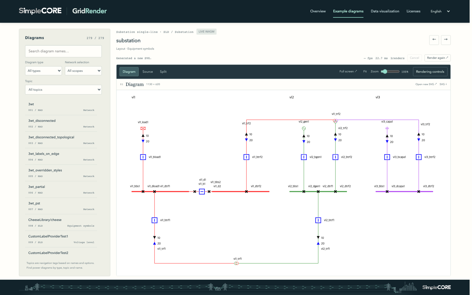Image resolution: width=472 pixels, height=295 pixels.
Task: Click the Cancel button
Action: [414, 58]
